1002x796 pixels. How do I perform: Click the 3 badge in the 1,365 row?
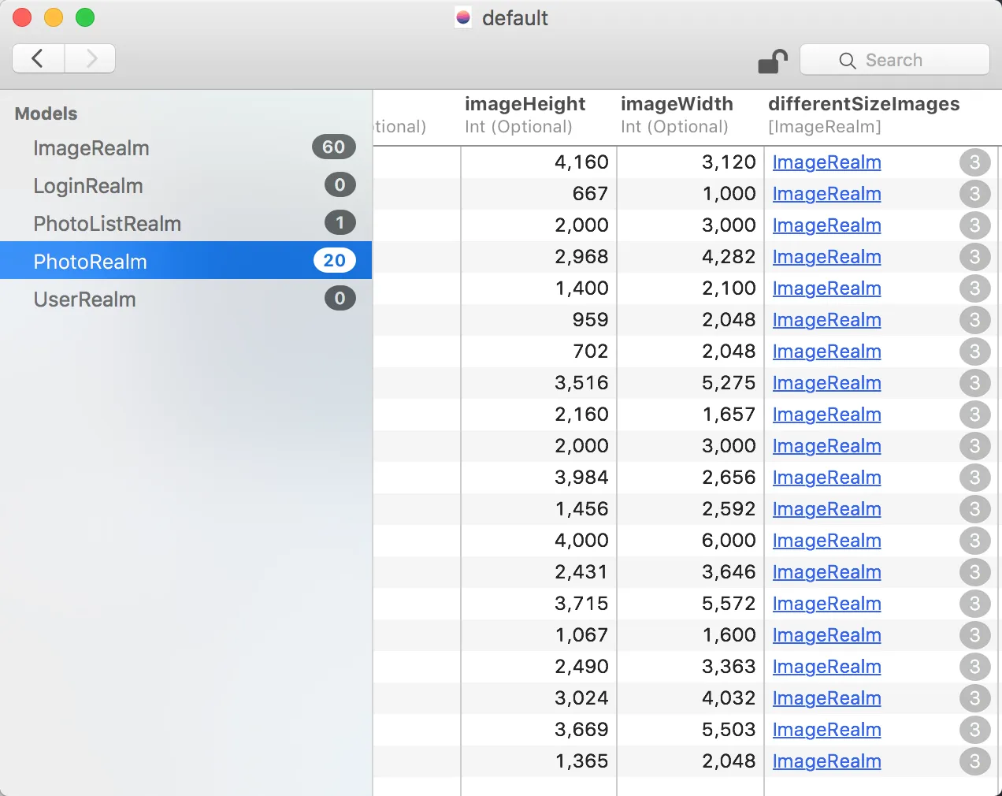974,761
